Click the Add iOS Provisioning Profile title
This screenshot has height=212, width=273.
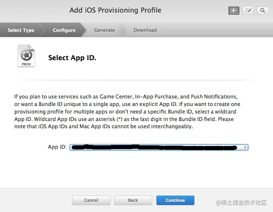(115, 10)
